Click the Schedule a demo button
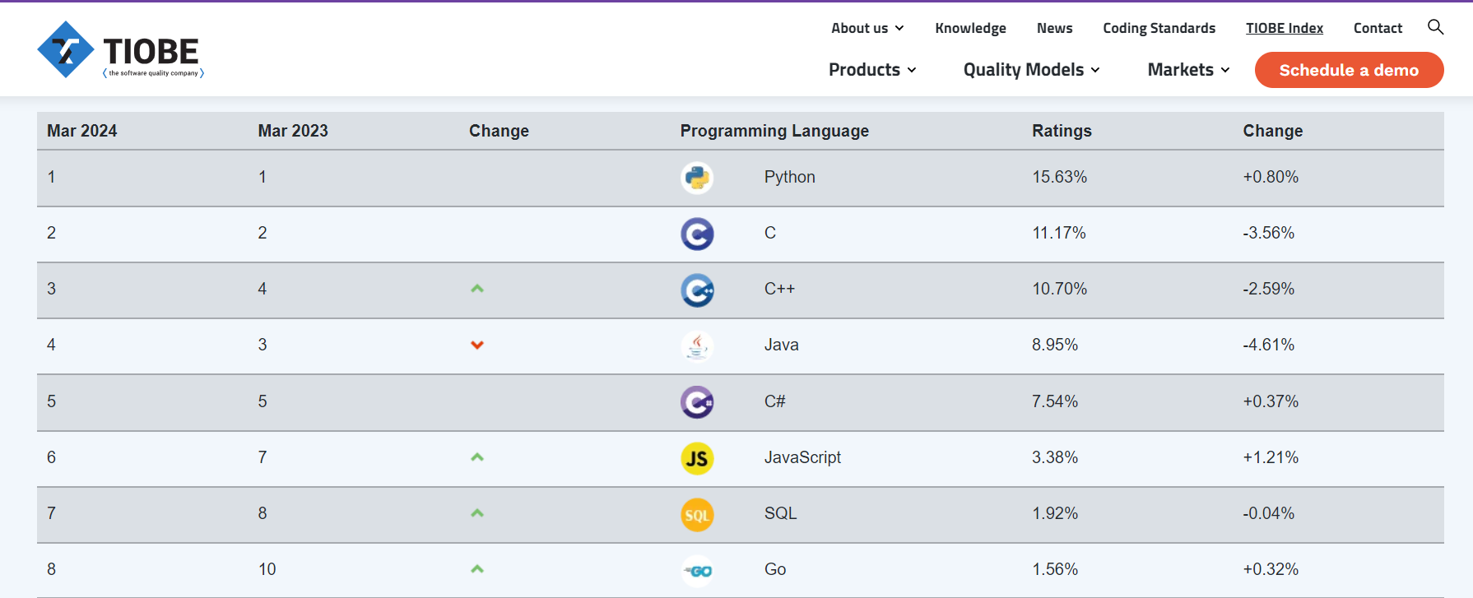This screenshot has width=1473, height=598. tap(1349, 70)
